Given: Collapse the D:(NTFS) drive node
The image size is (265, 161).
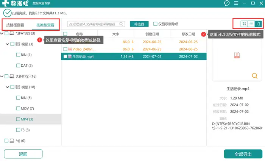Looking at the screenshot, I should (x=2, y=76).
